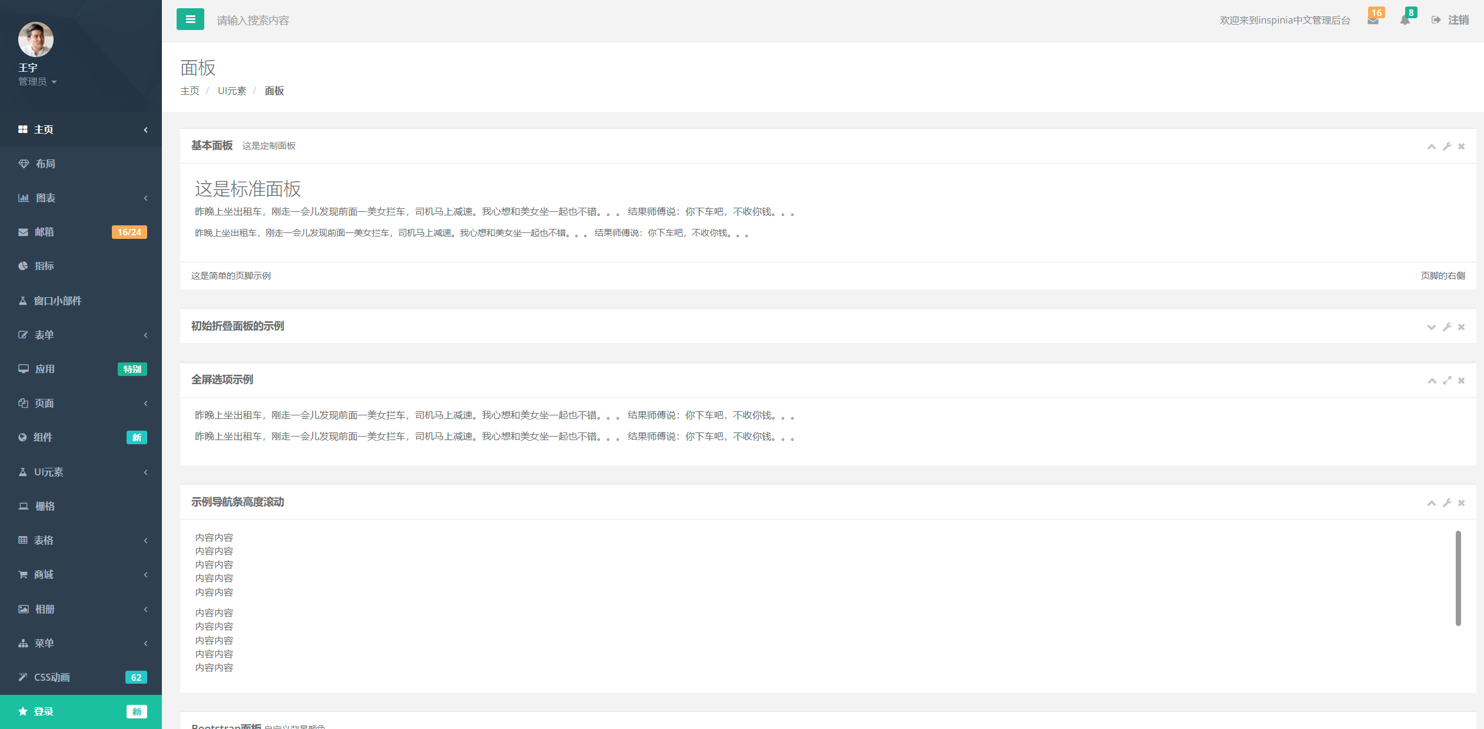Open 登录 sidebar menu item
Viewport: 1484px width, 729px height.
pyautogui.click(x=81, y=711)
